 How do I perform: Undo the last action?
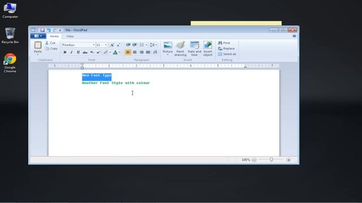pyautogui.click(x=49, y=30)
